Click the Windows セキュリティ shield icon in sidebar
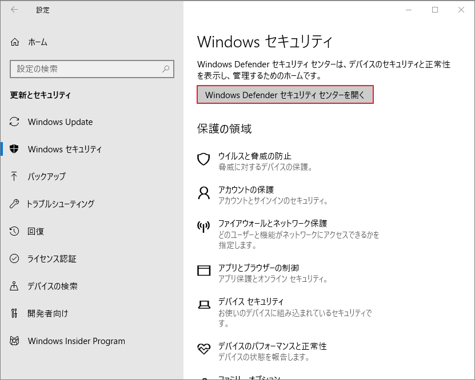Screen dimensions: 475x380 pos(14,149)
